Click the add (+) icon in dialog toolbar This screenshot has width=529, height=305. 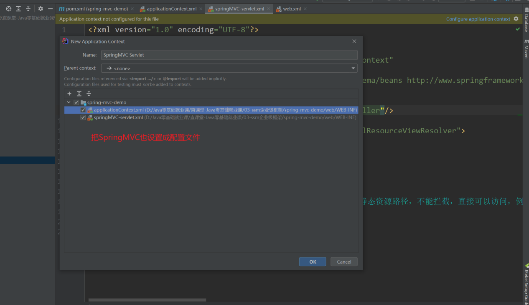point(69,94)
